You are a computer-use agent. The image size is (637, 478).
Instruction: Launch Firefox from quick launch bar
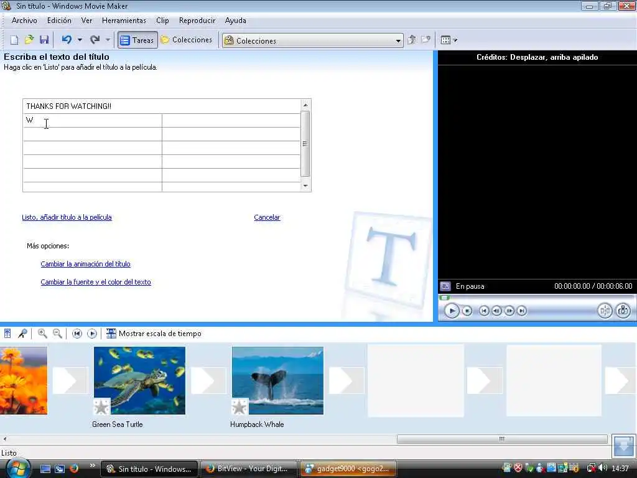(x=73, y=469)
